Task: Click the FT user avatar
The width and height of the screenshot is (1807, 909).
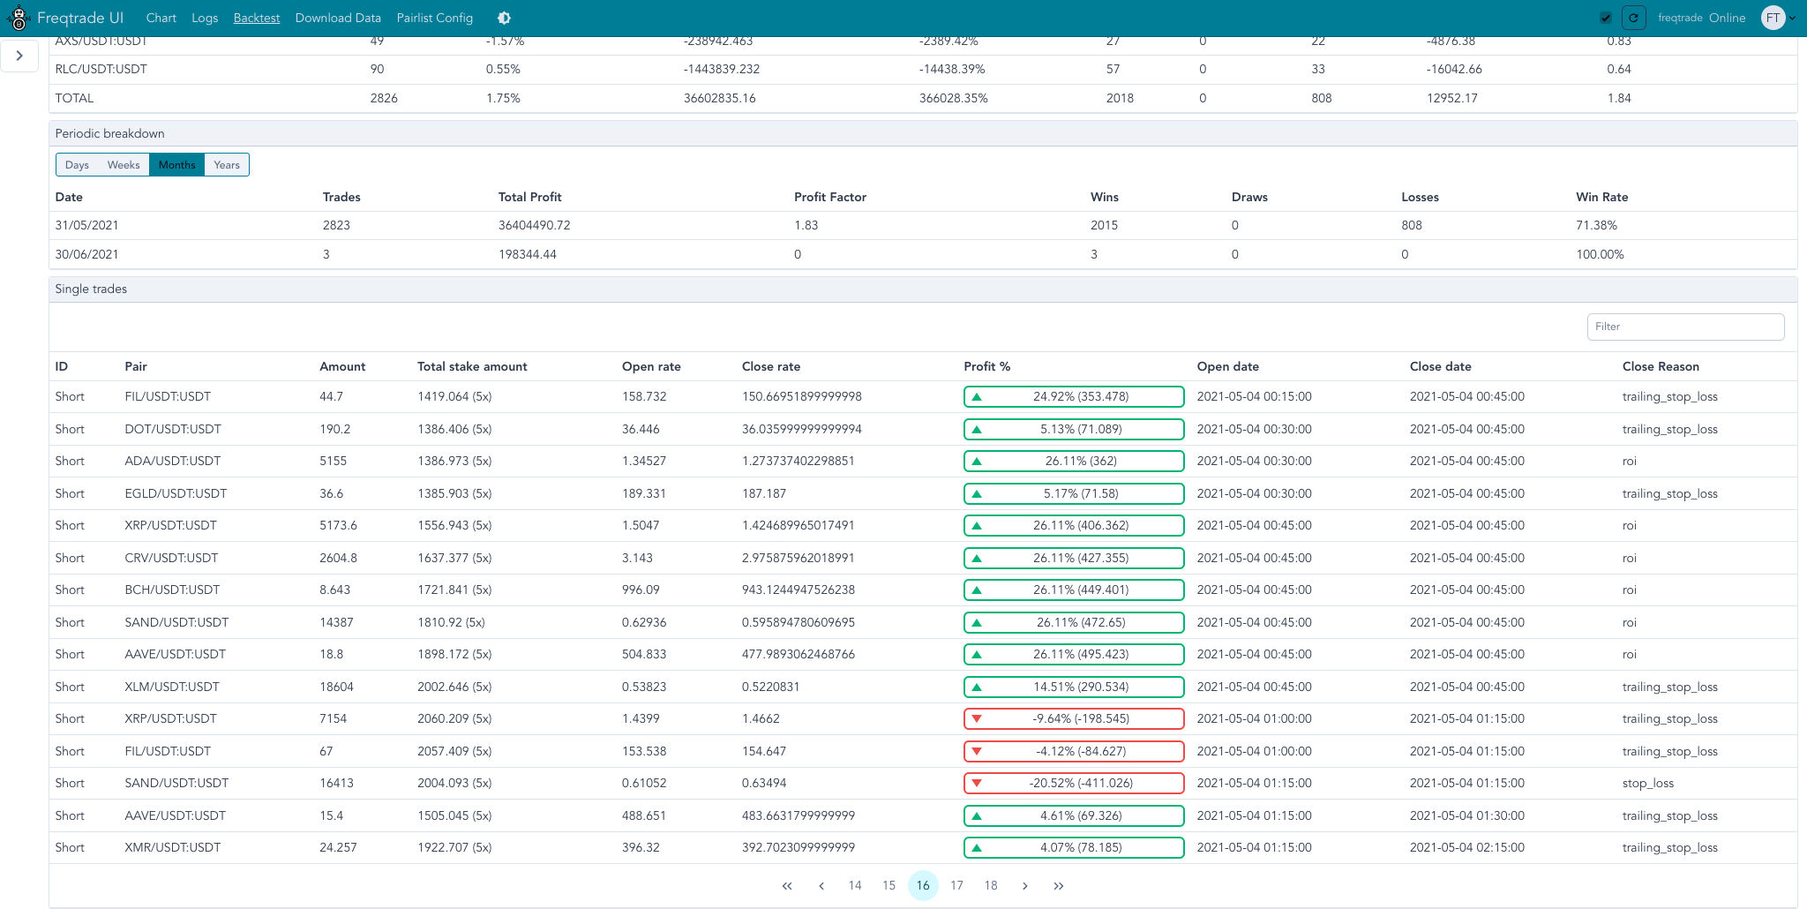Action: pos(1773,18)
